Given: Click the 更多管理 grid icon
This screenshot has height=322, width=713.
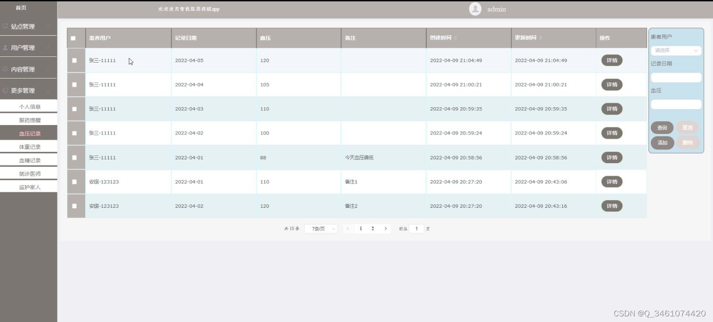Looking at the screenshot, I should [5, 90].
